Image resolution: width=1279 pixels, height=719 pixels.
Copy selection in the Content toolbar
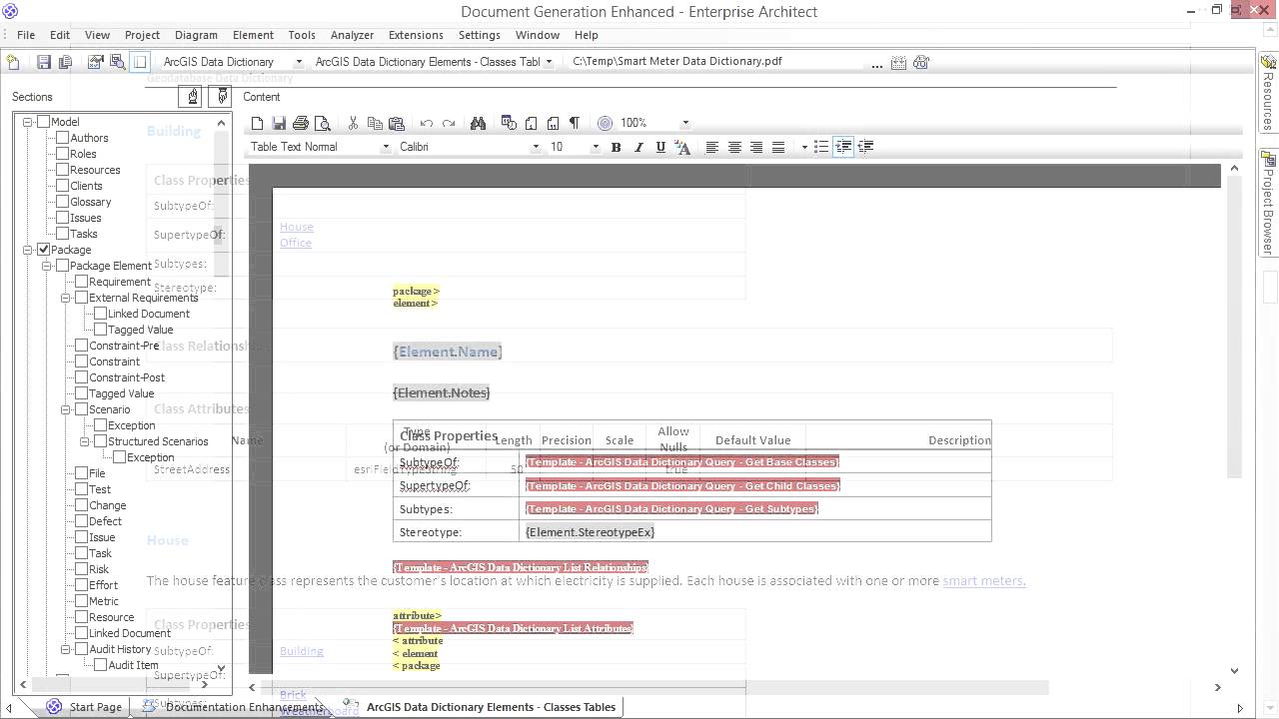point(375,123)
